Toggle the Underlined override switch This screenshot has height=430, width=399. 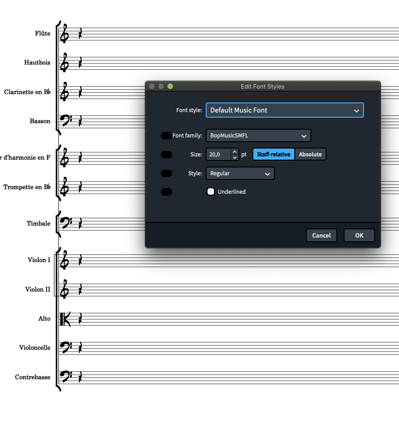pyautogui.click(x=167, y=191)
